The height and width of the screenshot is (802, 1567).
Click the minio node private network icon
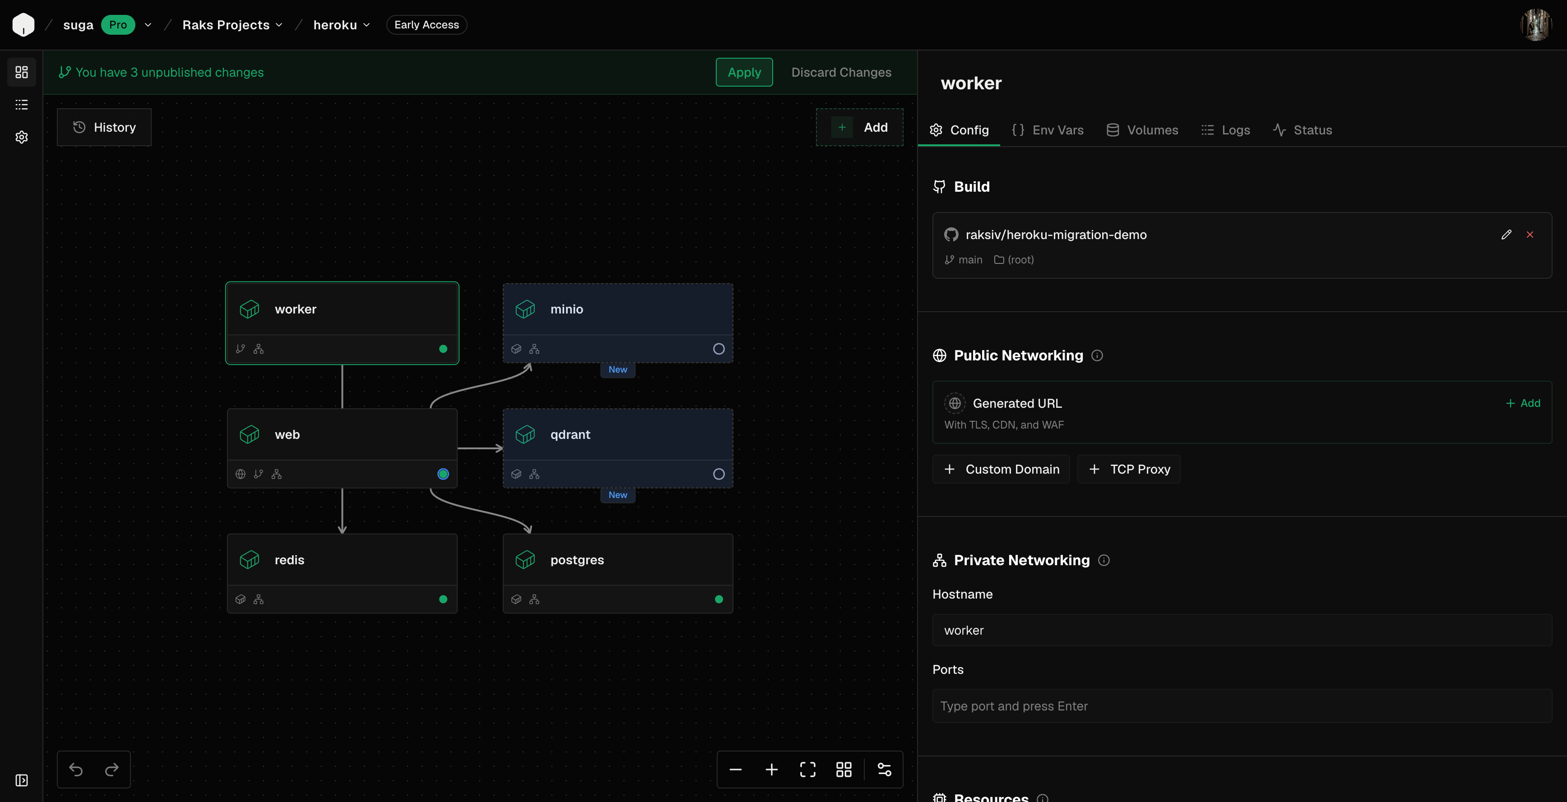pyautogui.click(x=534, y=349)
